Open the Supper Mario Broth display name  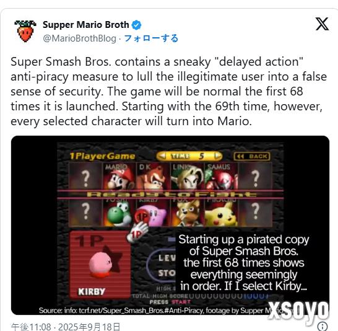pos(86,25)
